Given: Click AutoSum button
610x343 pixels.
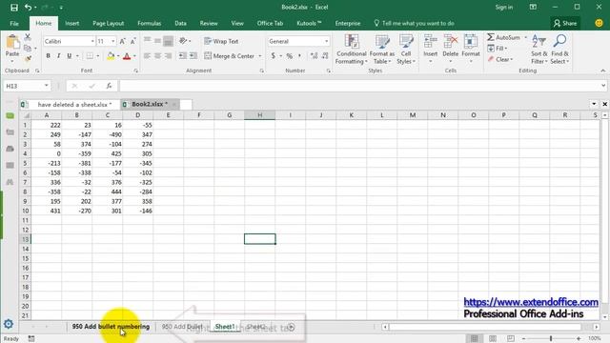Looking at the screenshot, I should 503,38.
